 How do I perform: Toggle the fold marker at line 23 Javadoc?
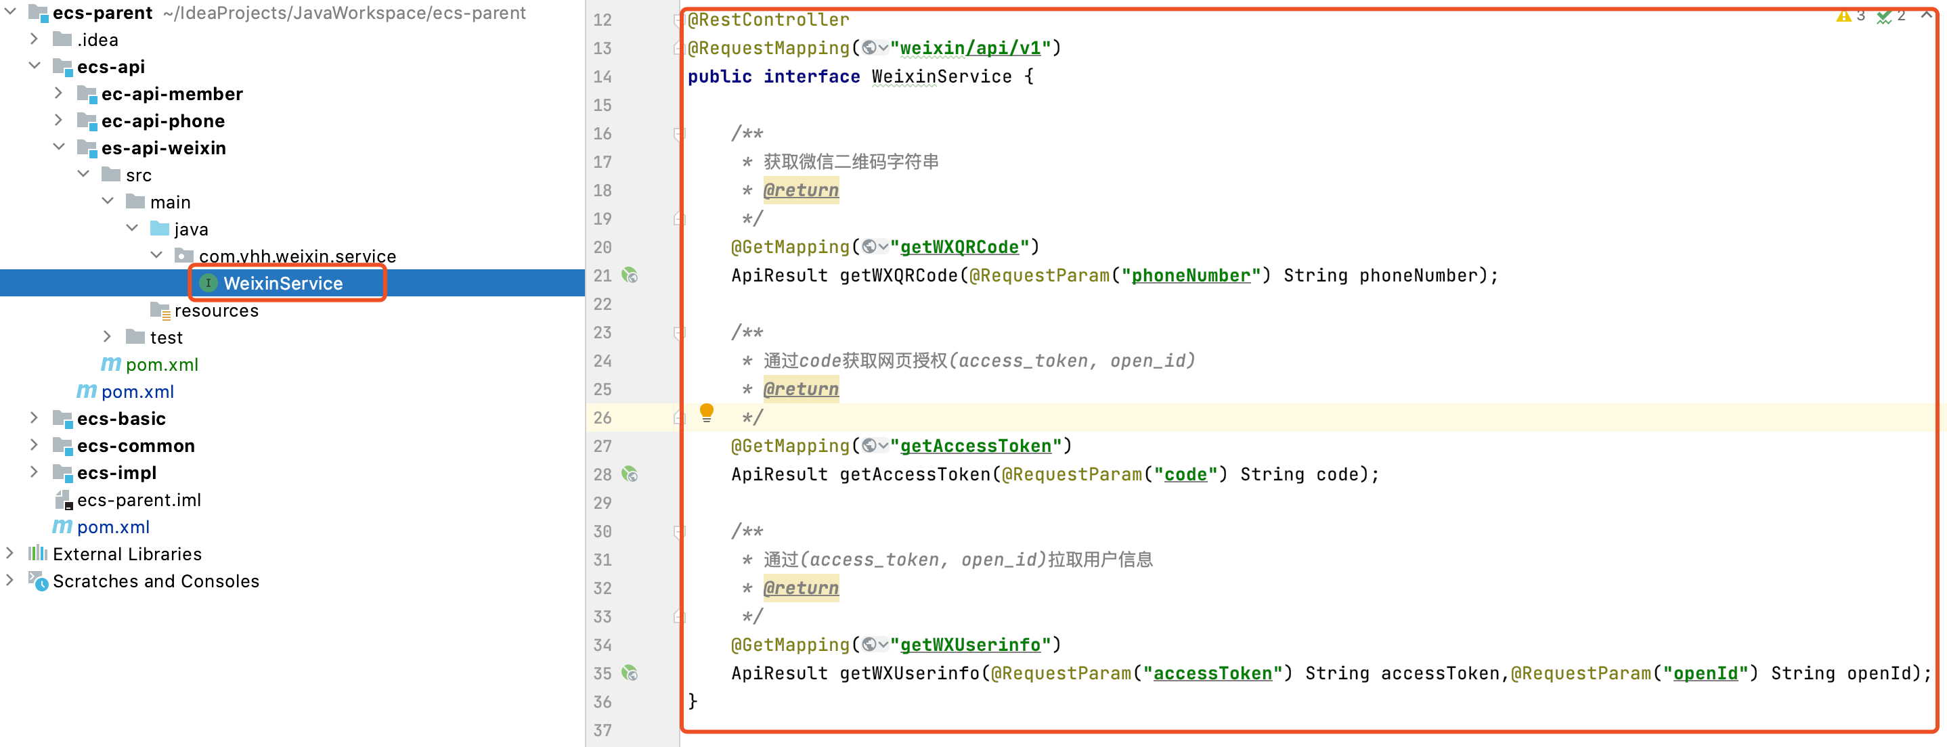pos(679,332)
